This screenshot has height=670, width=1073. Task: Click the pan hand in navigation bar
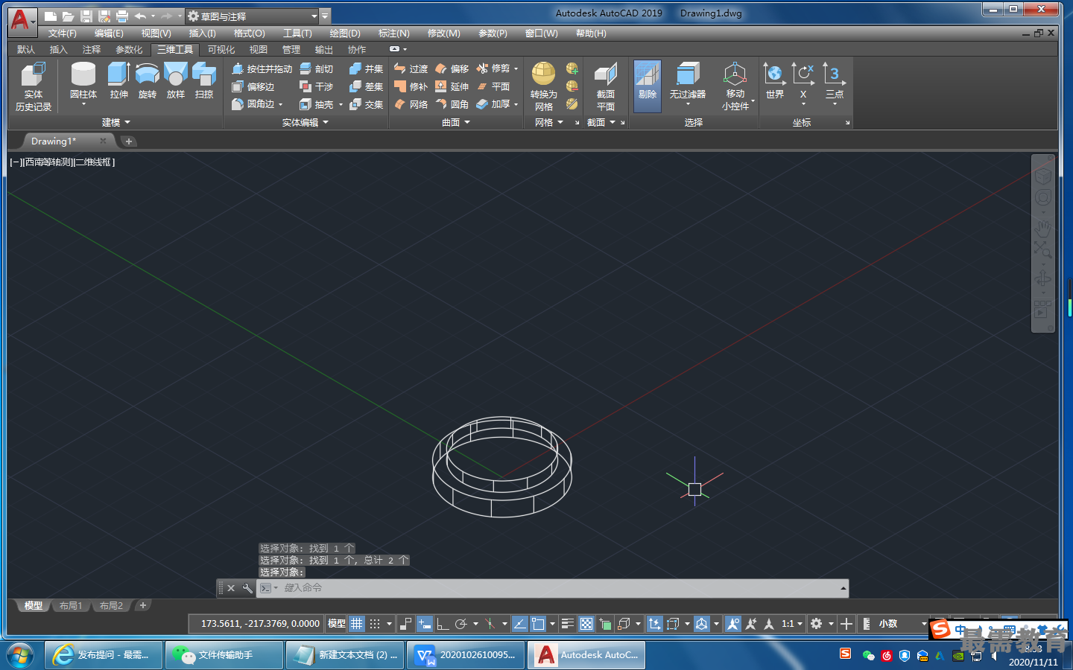click(x=1042, y=229)
